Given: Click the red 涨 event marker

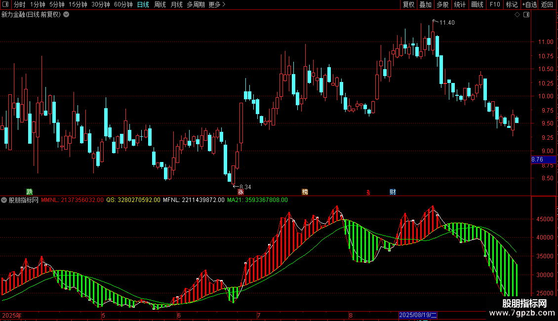Looking at the screenshot, I should coord(240,192).
